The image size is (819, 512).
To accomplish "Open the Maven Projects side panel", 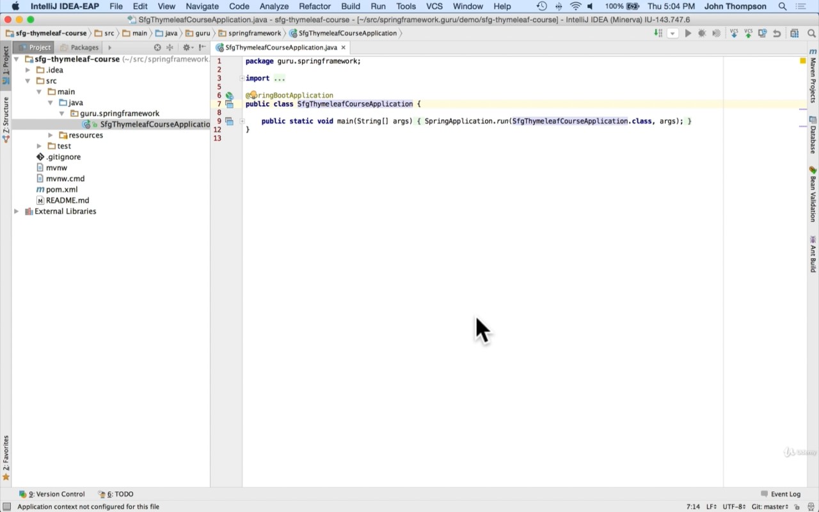I will click(813, 76).
